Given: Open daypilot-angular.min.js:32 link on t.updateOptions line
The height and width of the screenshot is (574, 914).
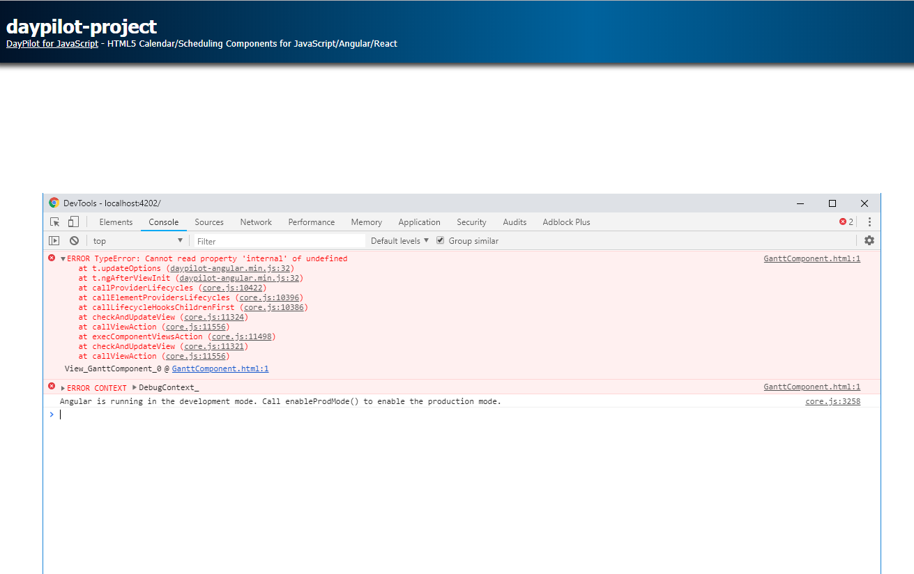Looking at the screenshot, I should 230,268.
